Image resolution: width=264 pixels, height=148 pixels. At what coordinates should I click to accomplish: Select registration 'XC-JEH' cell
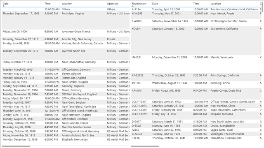(x=136, y=29)
